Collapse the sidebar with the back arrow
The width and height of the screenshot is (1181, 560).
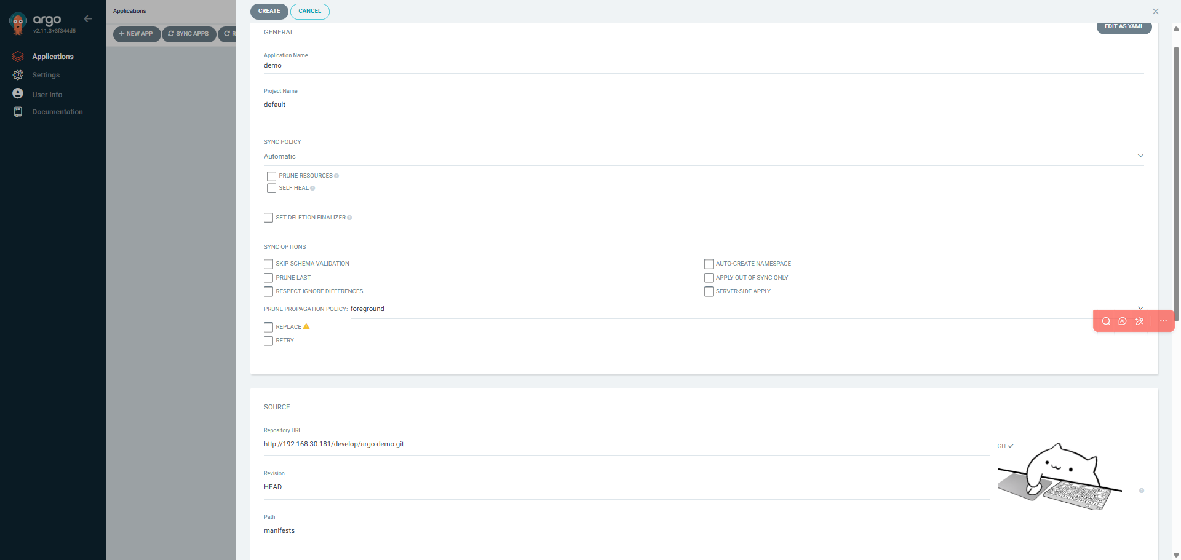point(88,19)
